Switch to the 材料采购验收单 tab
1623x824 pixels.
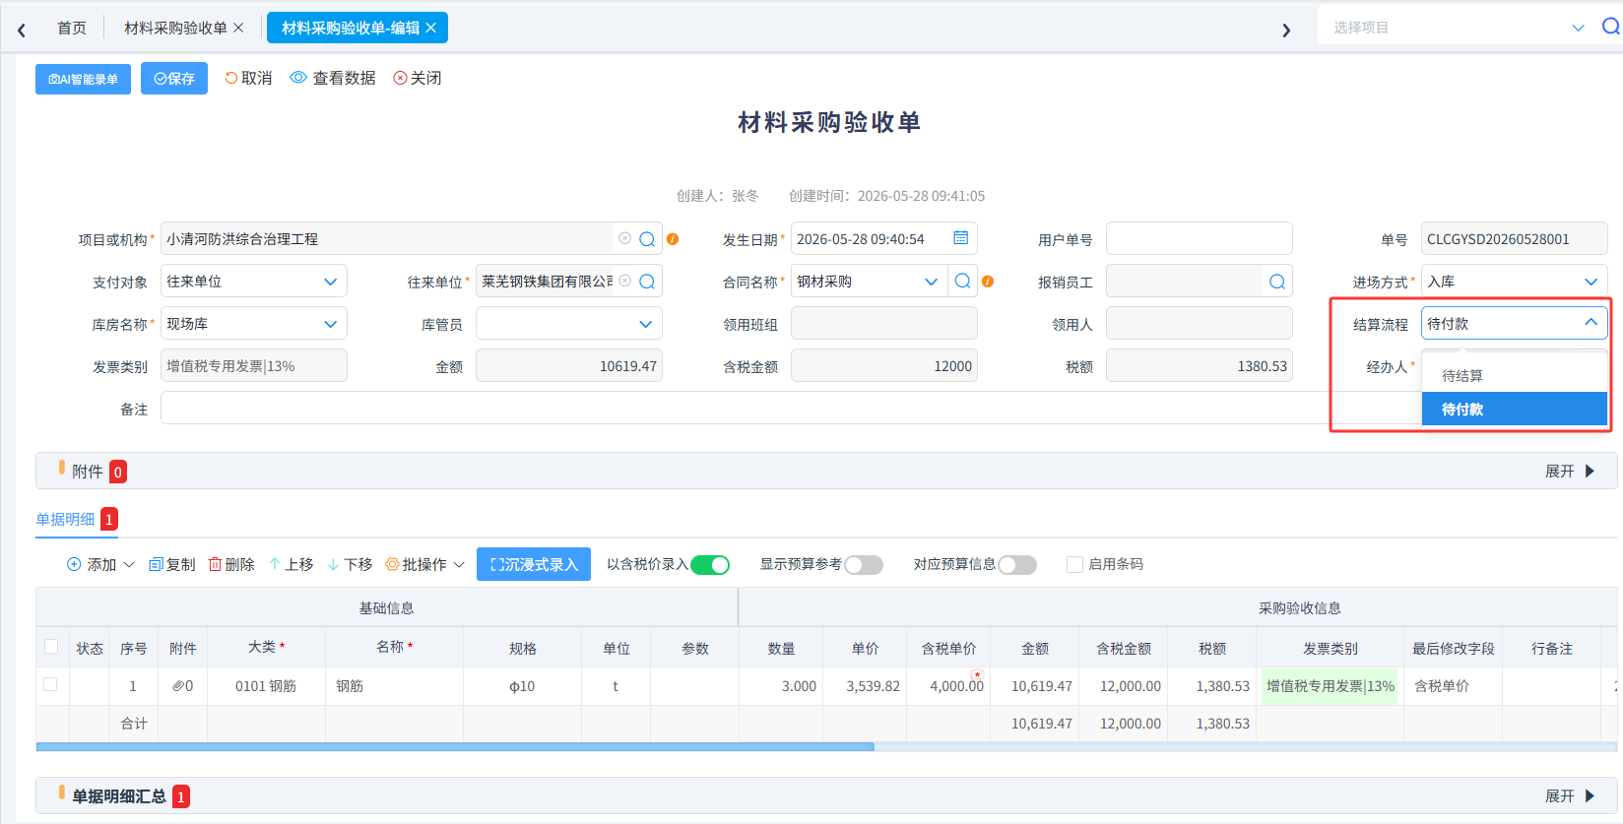pos(175,28)
